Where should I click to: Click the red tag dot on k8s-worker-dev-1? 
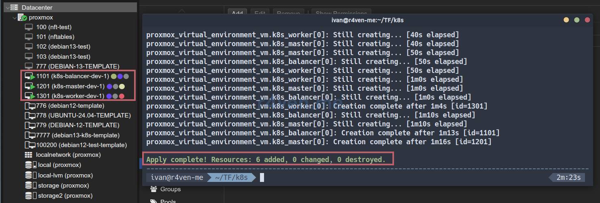tap(121, 96)
